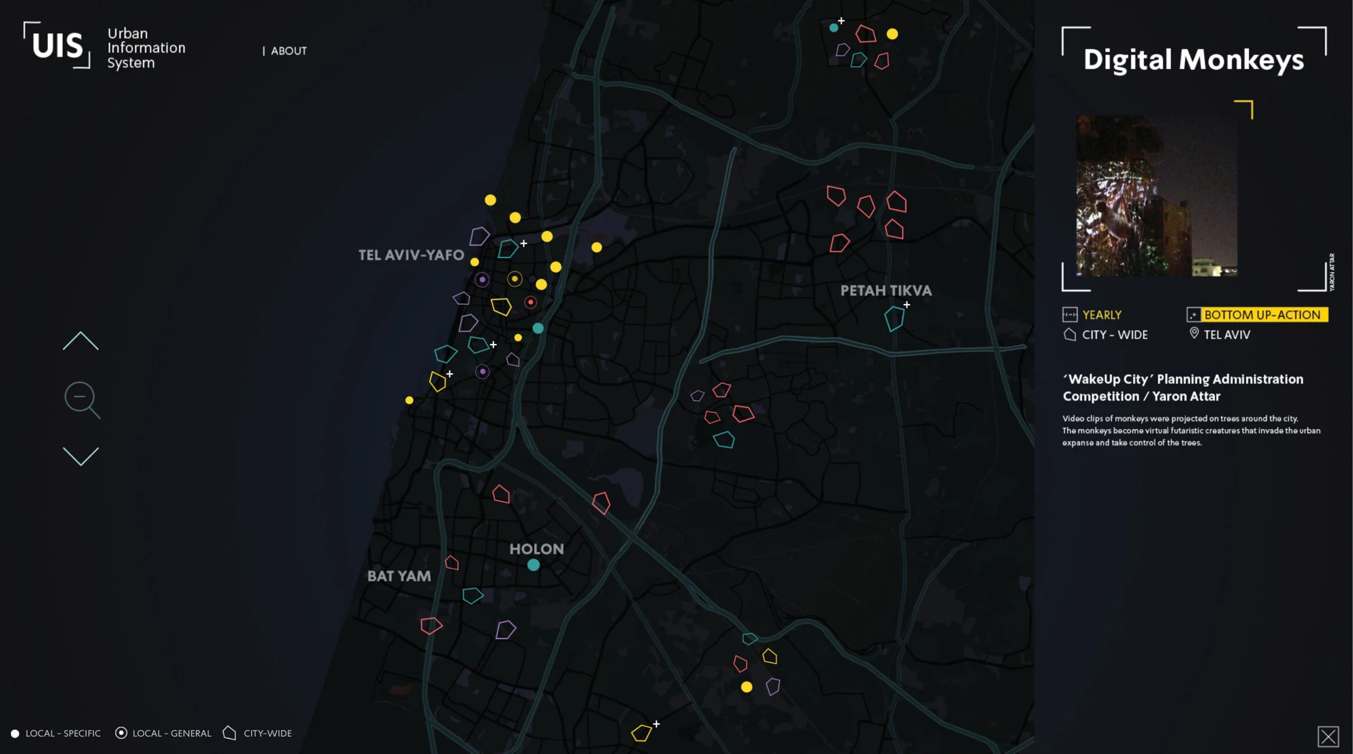
Task: Click the TEL AVIV location pin icon
Action: tap(1194, 333)
